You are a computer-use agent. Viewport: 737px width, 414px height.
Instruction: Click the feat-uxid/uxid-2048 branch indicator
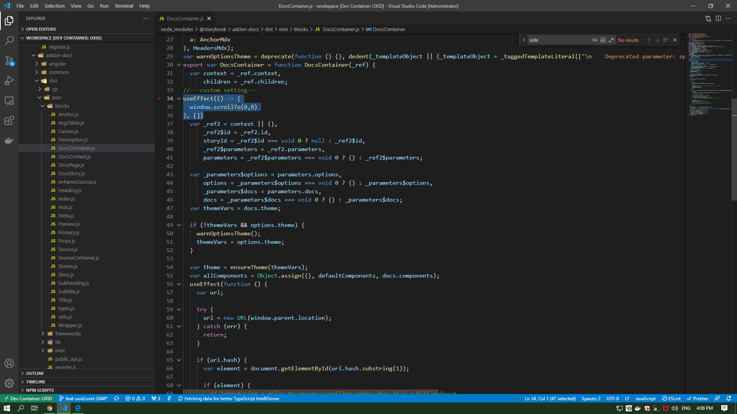(83, 398)
